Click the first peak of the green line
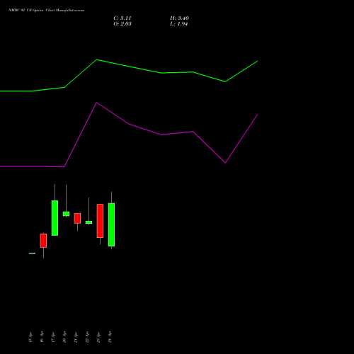 click(96, 59)
